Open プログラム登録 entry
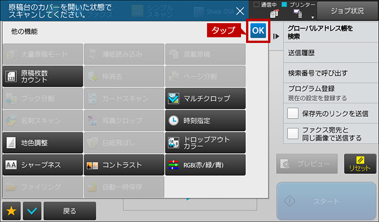Viewport: 379px width, 222px height. click(x=331, y=93)
